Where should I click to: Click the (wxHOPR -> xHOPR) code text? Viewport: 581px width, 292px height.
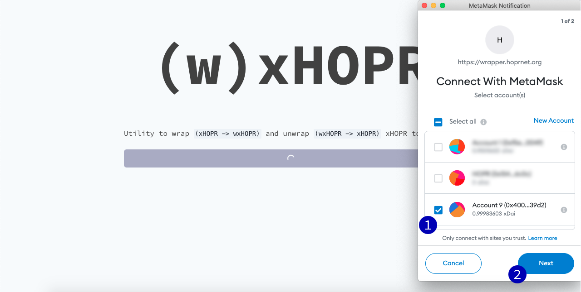click(x=347, y=134)
